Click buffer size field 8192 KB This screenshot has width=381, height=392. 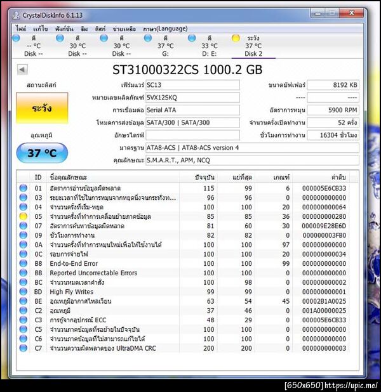tap(333, 85)
